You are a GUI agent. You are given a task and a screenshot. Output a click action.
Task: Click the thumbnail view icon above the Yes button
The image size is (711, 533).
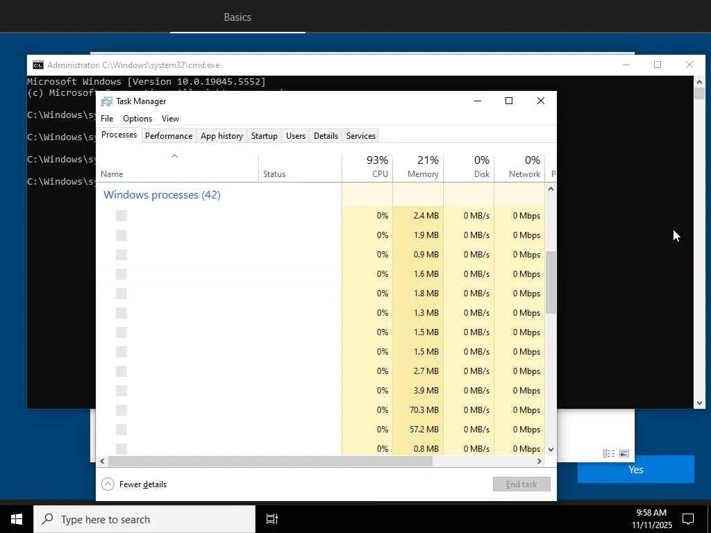pyautogui.click(x=624, y=453)
